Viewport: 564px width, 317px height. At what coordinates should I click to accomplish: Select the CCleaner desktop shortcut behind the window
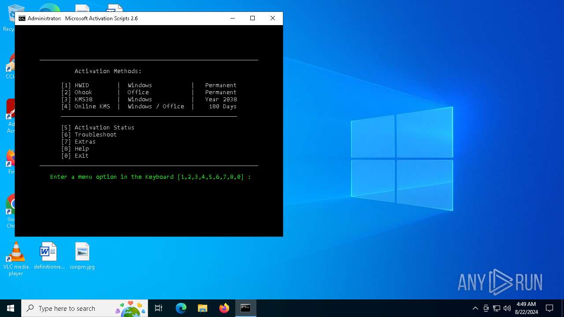point(10,66)
